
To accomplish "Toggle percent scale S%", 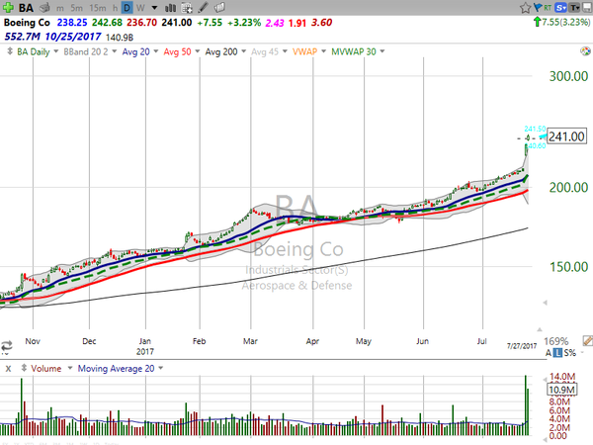I will click(570, 353).
